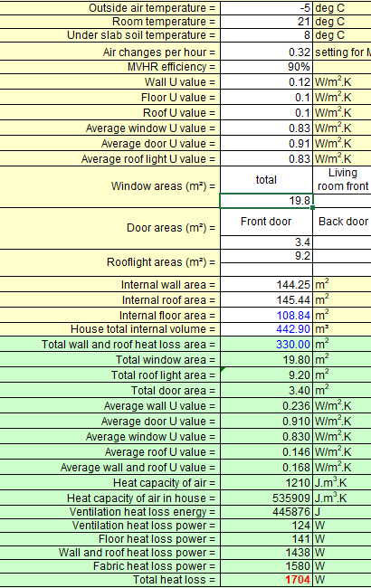Select the window areas total header cell
The image size is (371, 588).
(x=266, y=180)
